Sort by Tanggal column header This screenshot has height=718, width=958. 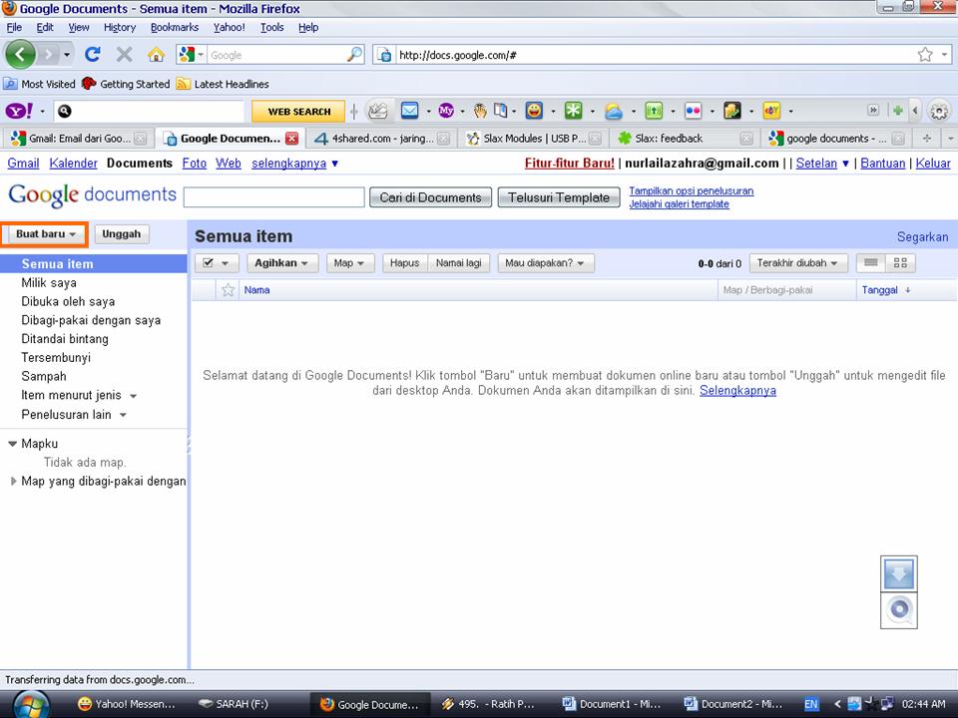[x=880, y=290]
